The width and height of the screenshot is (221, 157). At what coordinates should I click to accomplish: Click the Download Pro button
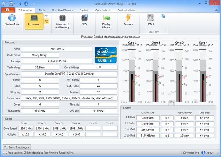(x=191, y=153)
